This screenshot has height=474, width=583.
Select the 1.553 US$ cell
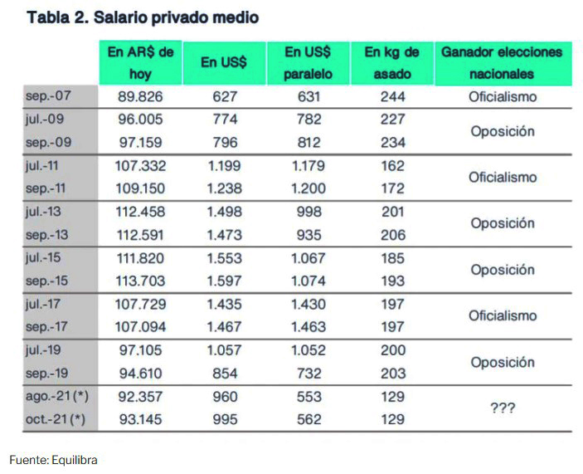225,258
